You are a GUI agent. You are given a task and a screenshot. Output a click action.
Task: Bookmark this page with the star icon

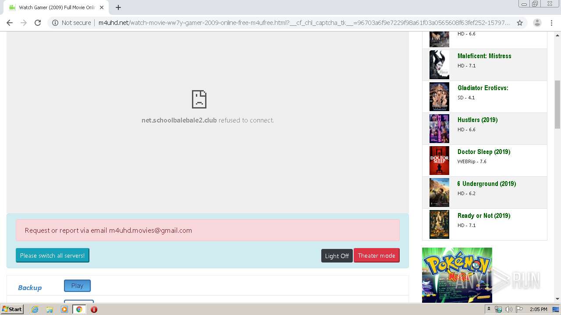(520, 23)
